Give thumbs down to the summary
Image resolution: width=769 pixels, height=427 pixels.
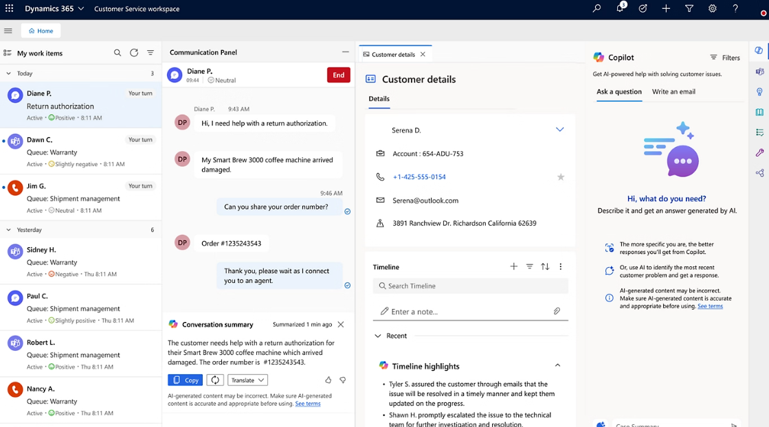point(343,380)
